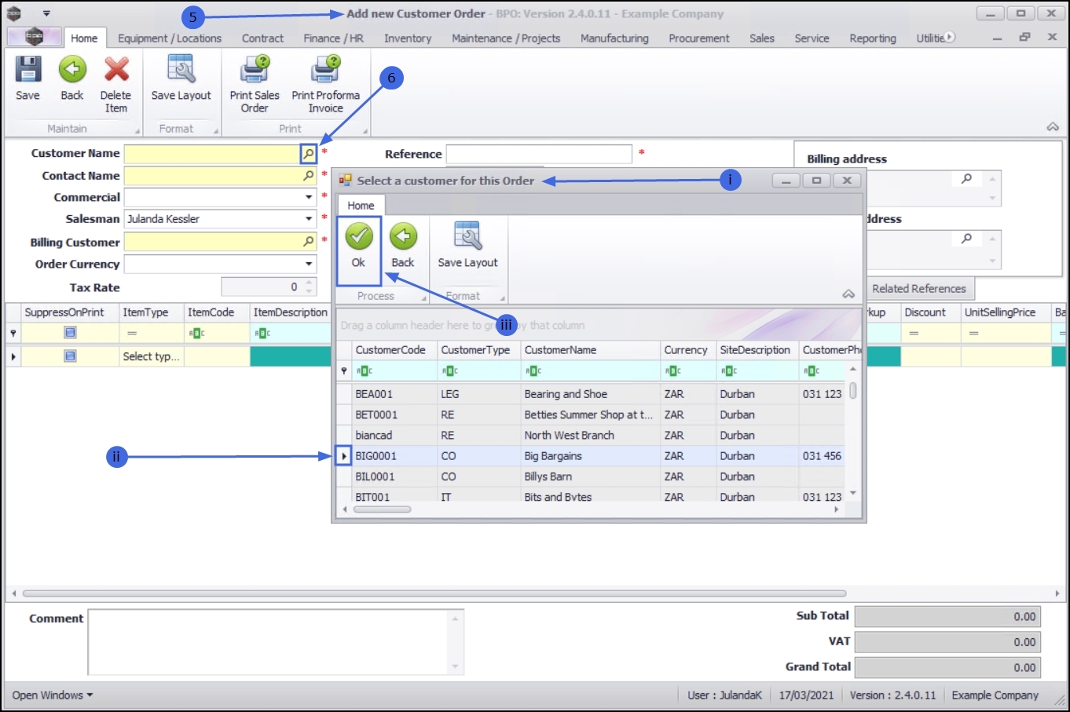
Task: Select the Big Bargains customer row
Action: tap(590, 456)
